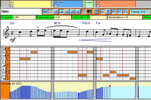The width and height of the screenshot is (151, 100).
Task: Click the mf dynamic marking in the score
Action: pyautogui.click(x=13, y=40)
